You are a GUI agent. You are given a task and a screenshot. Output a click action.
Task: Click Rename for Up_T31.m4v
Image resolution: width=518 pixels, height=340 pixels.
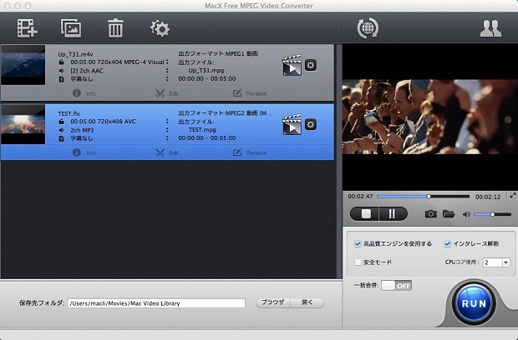250,93
